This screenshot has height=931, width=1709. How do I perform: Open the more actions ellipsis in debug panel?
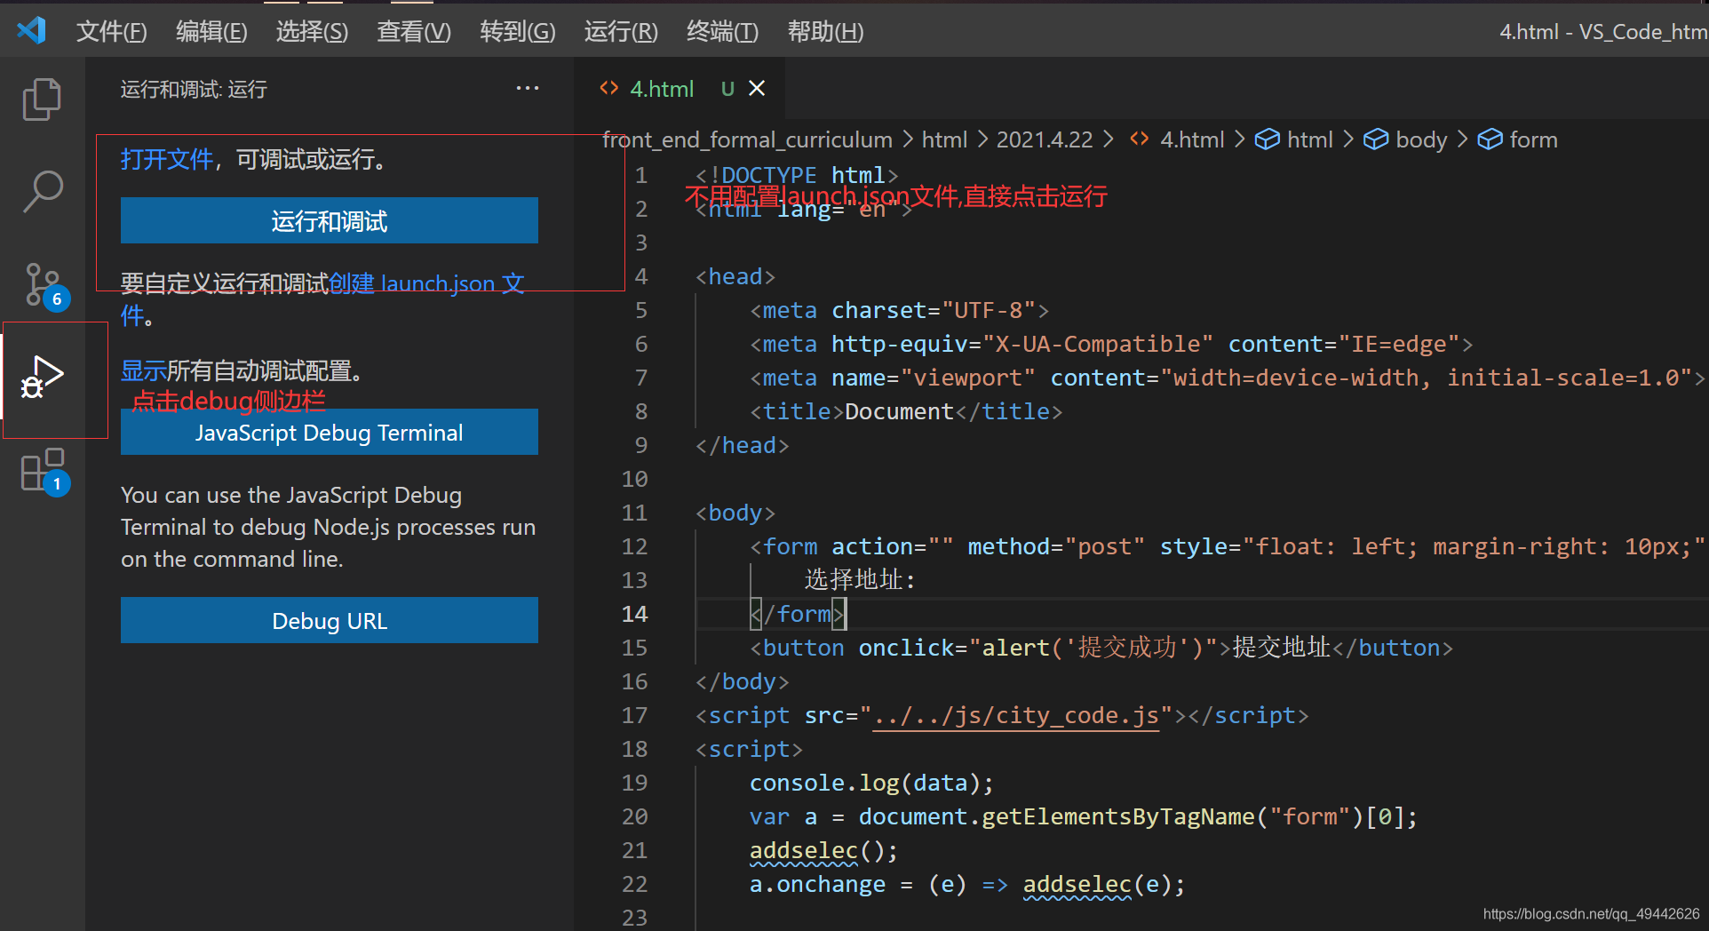tap(528, 88)
